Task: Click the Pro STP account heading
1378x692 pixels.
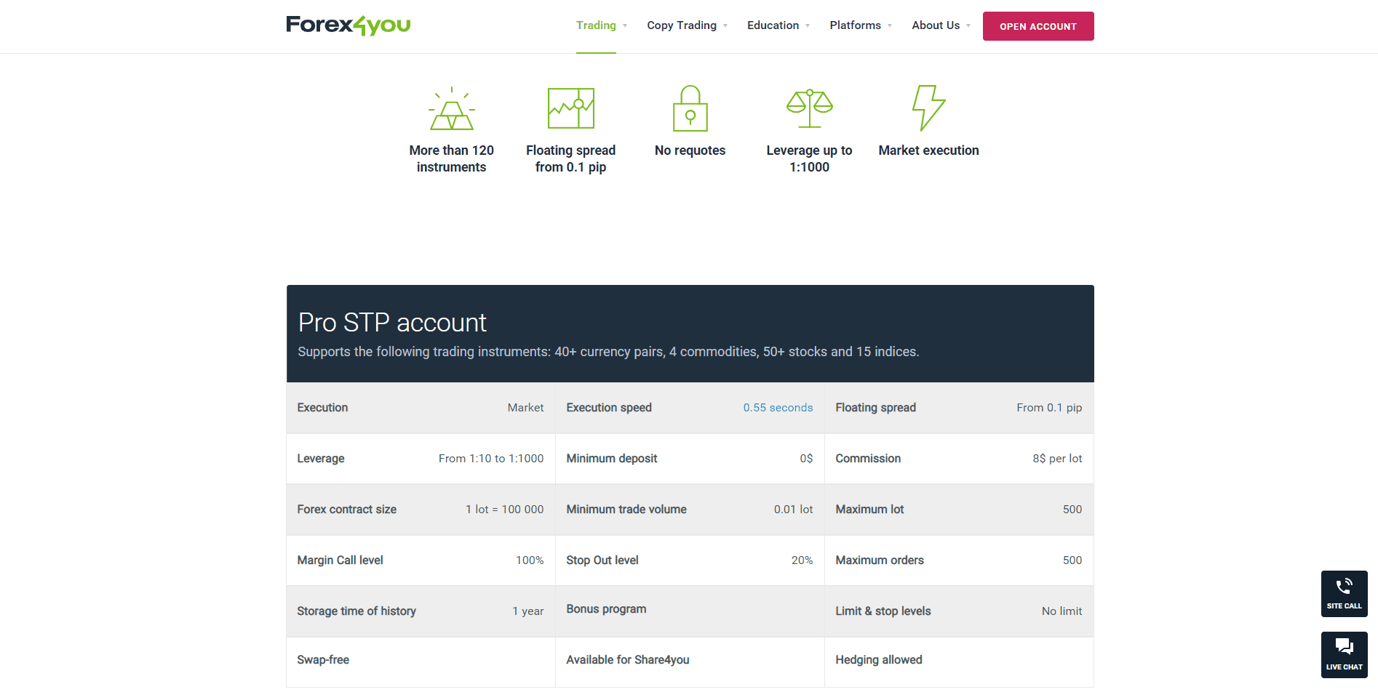Action: [x=392, y=322]
